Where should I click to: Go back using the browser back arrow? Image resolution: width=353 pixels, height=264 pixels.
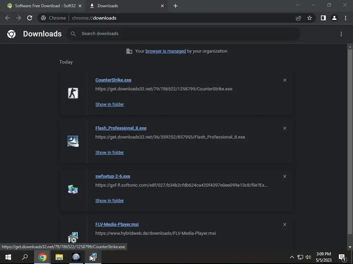pyautogui.click(x=8, y=18)
